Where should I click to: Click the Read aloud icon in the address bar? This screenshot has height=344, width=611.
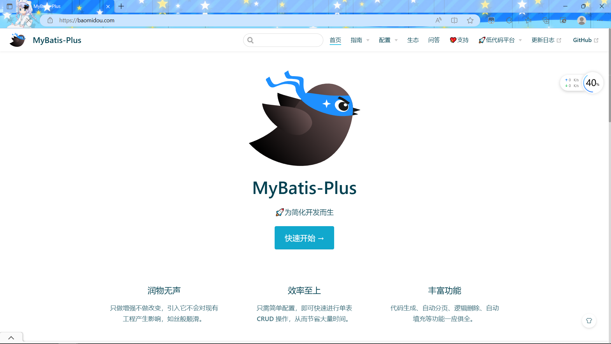(x=439, y=20)
